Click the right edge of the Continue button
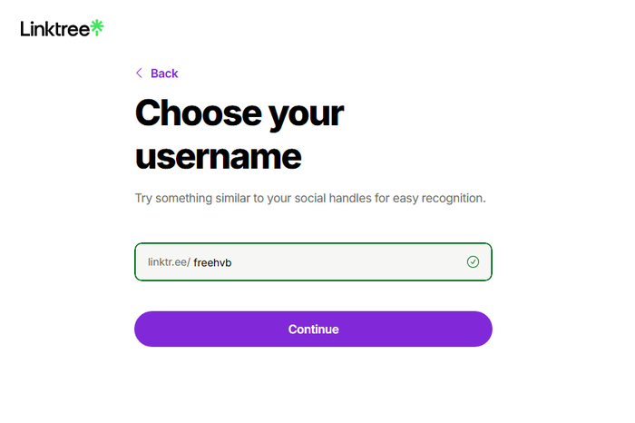 pos(482,330)
